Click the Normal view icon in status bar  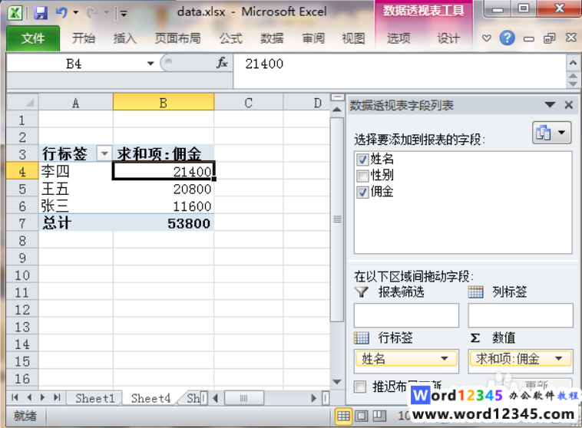(x=343, y=416)
